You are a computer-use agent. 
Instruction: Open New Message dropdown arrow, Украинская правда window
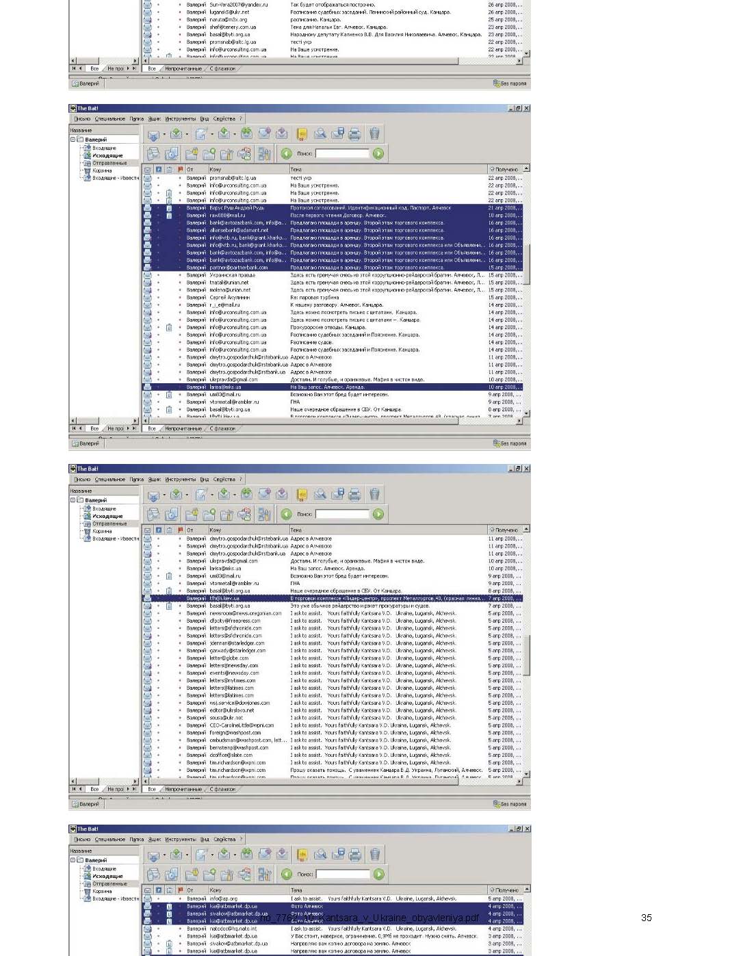point(211,134)
